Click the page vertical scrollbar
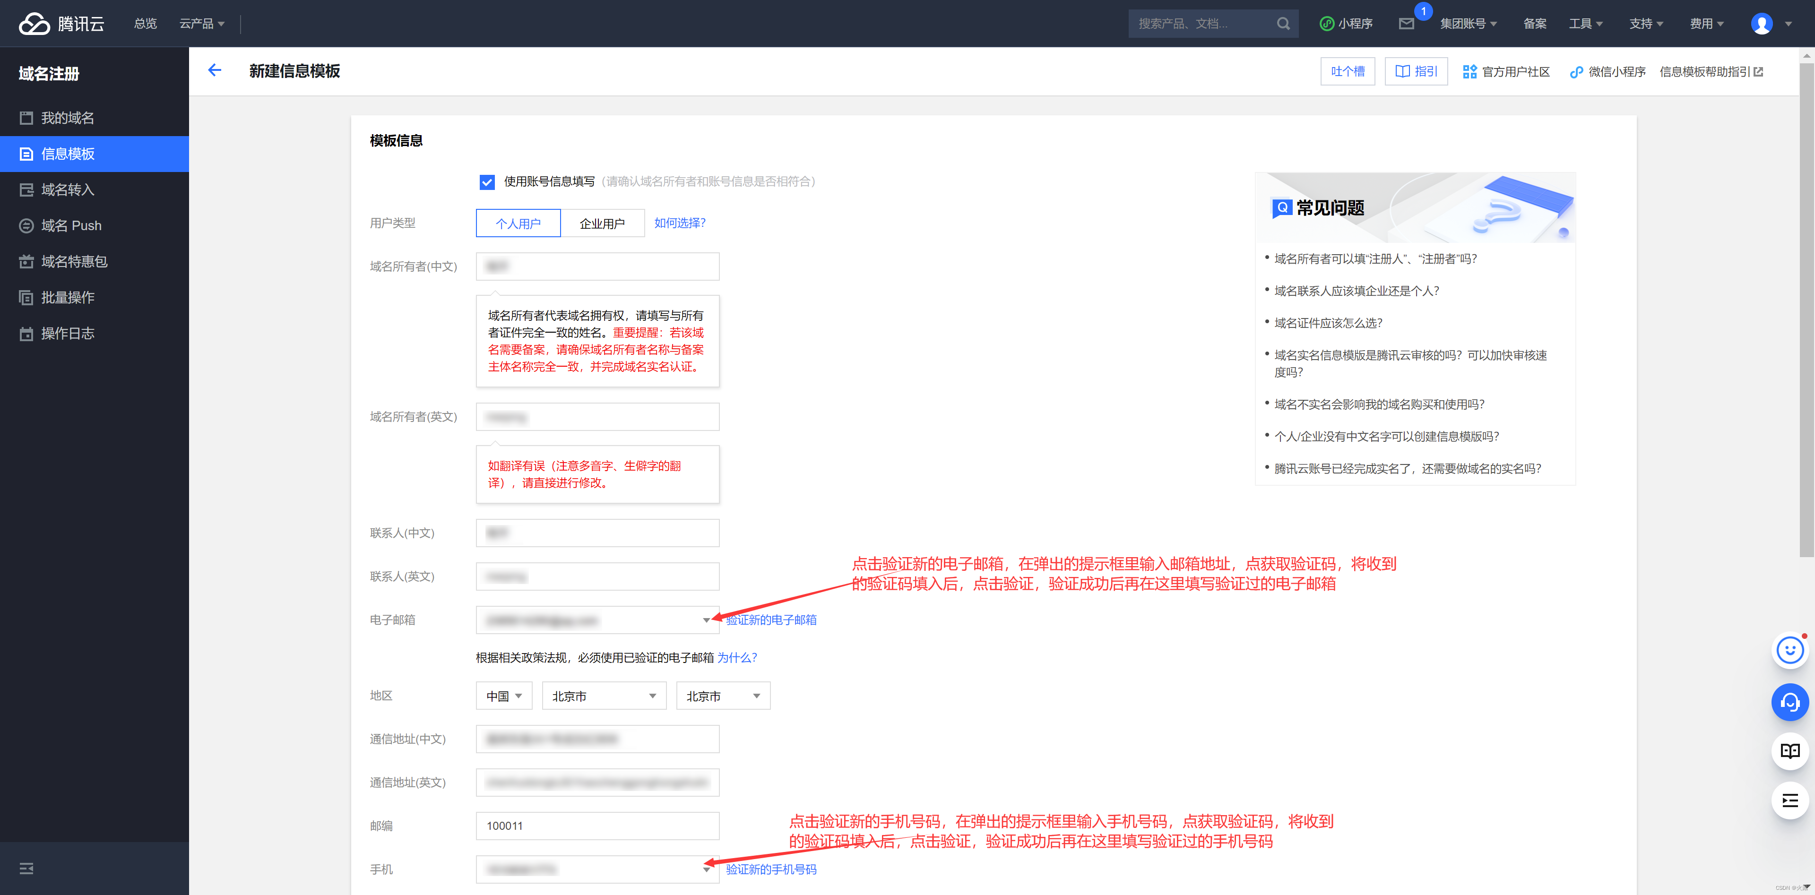The height and width of the screenshot is (895, 1815). click(1806, 310)
